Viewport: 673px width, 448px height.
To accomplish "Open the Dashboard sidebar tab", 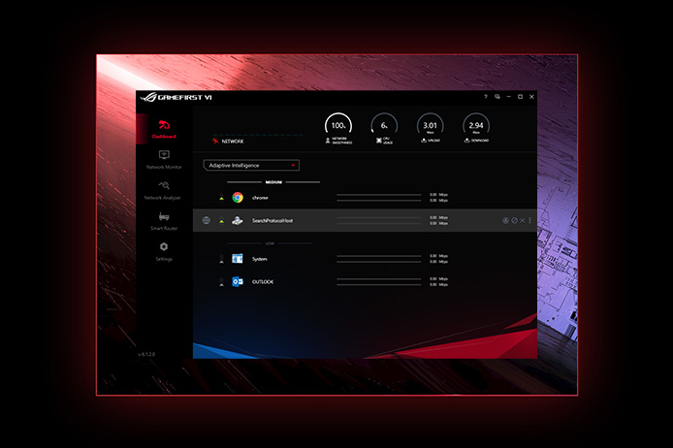I will tap(164, 129).
